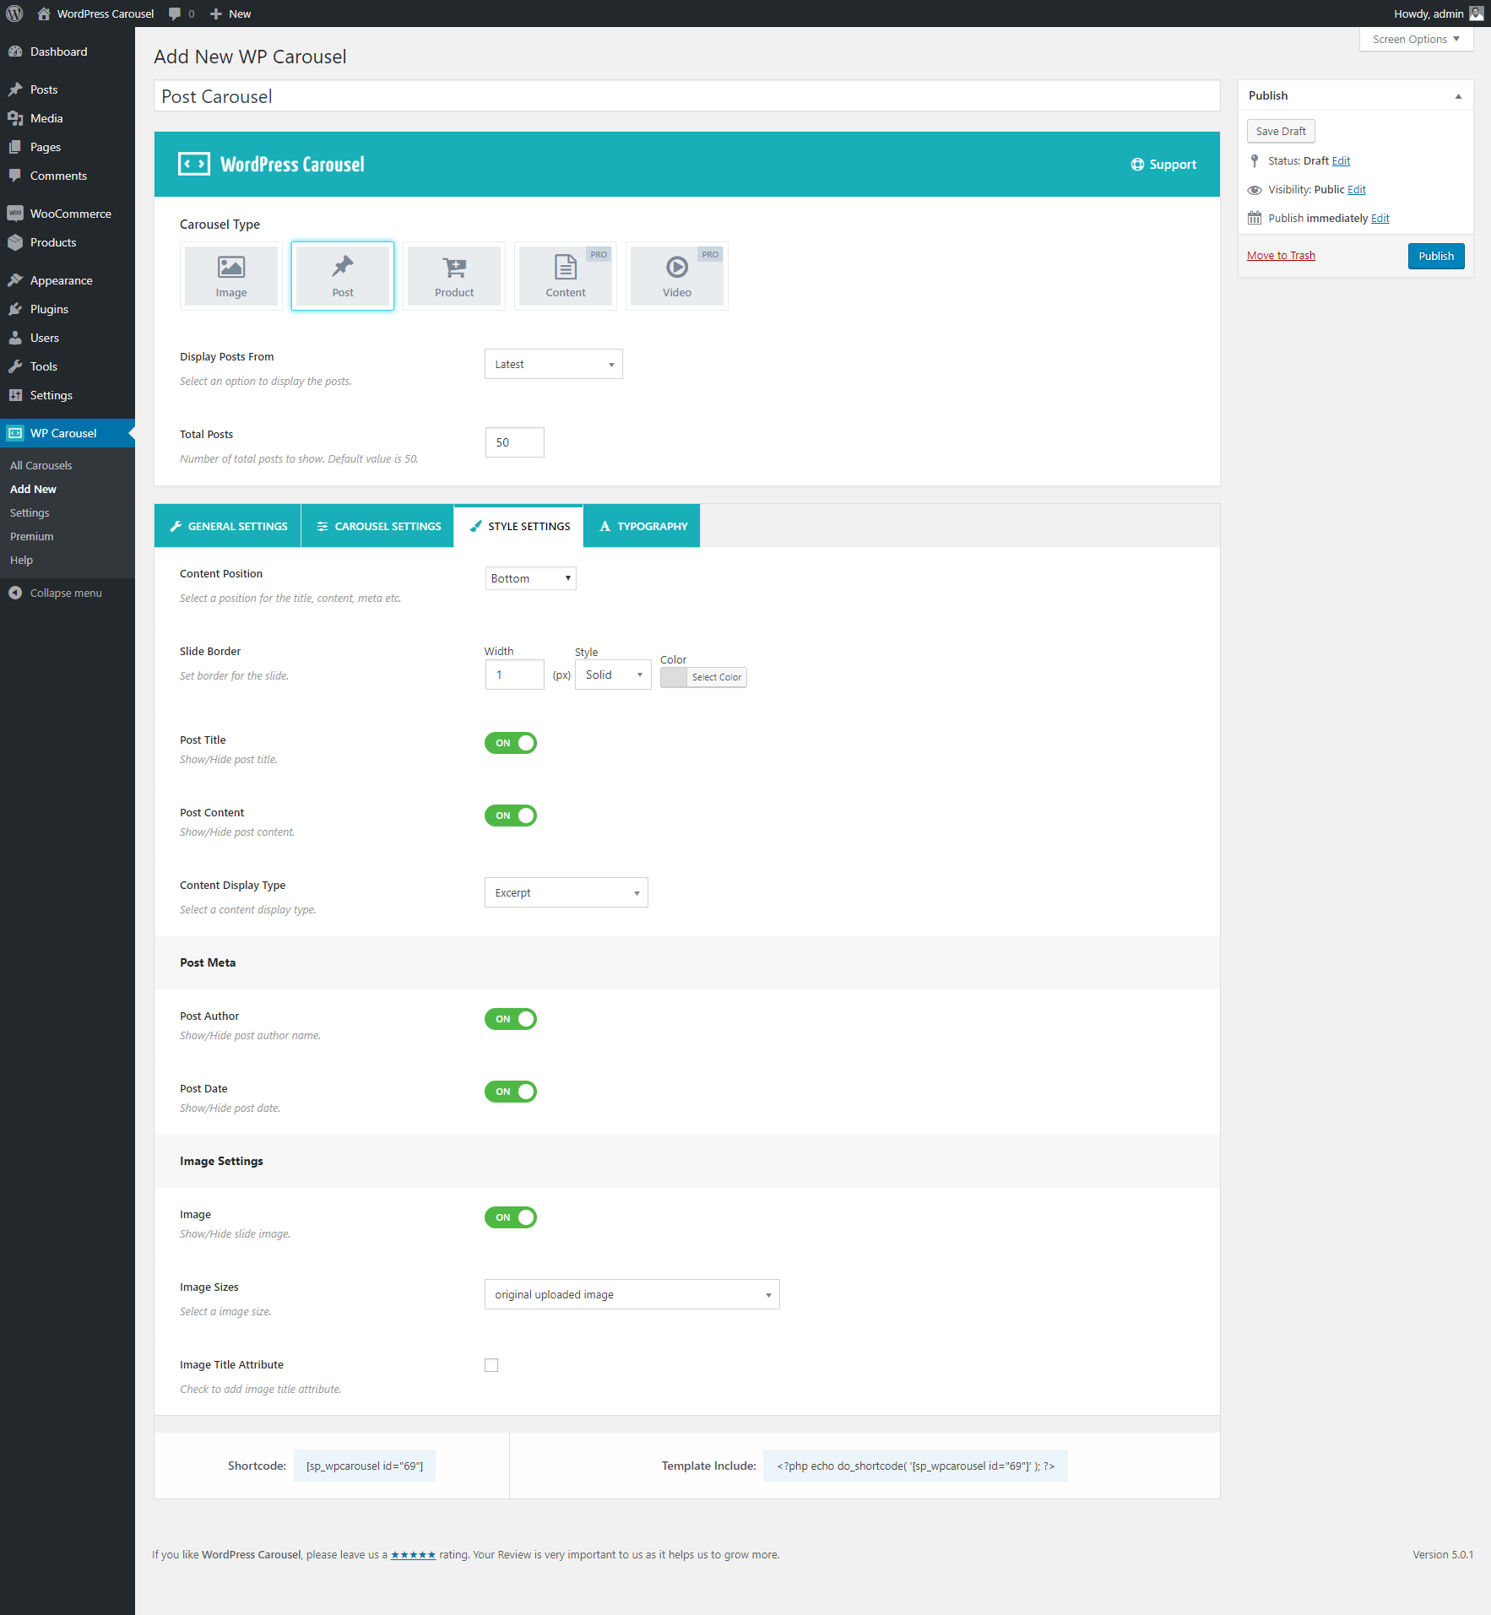Click the Move to Trash link
Viewport: 1491px width, 1615px height.
point(1281,256)
